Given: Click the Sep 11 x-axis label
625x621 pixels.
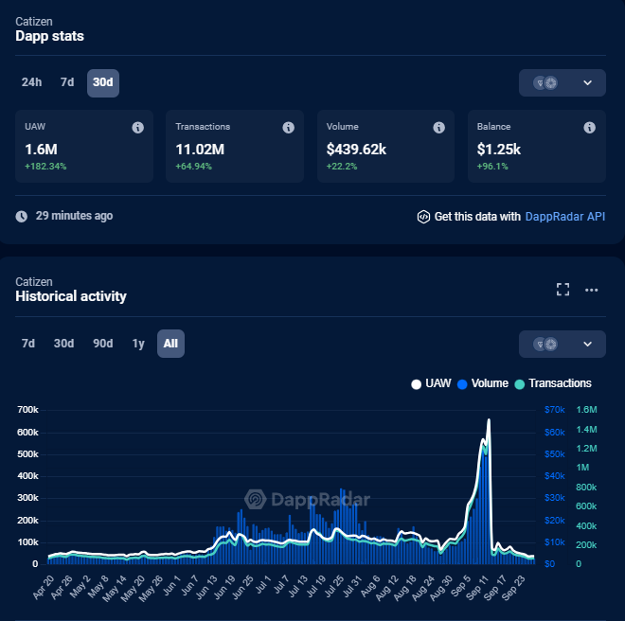Looking at the screenshot, I should (x=478, y=588).
